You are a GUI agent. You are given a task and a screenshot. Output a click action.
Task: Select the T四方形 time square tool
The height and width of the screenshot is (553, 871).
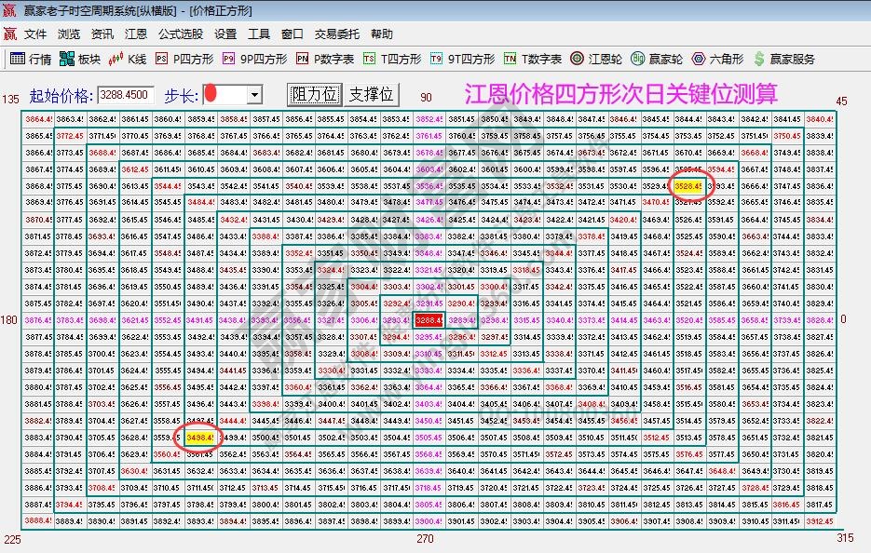point(395,58)
